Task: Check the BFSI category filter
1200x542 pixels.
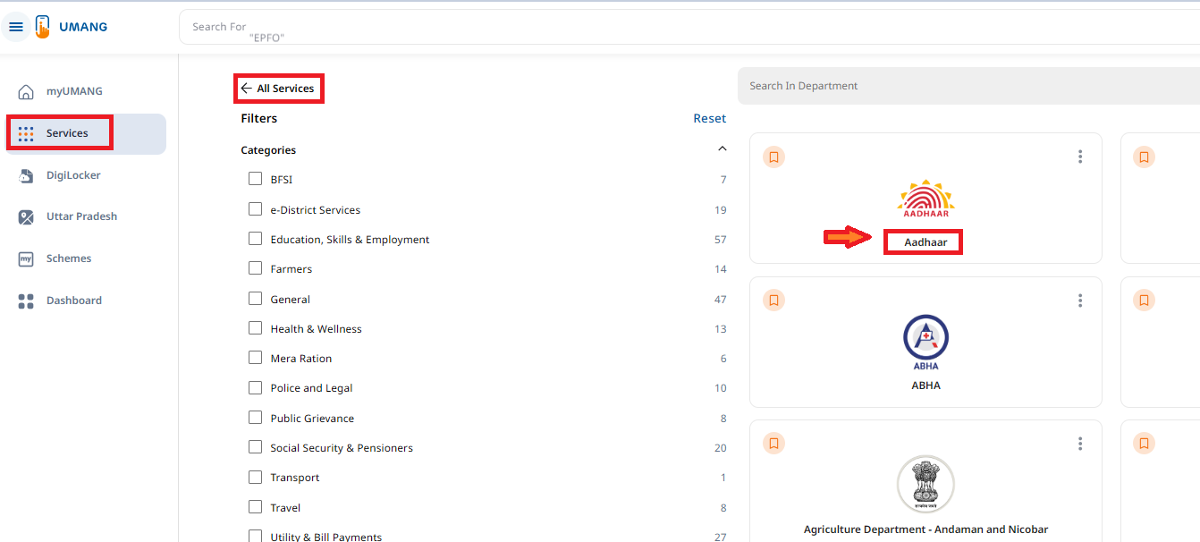Action: pyautogui.click(x=256, y=179)
